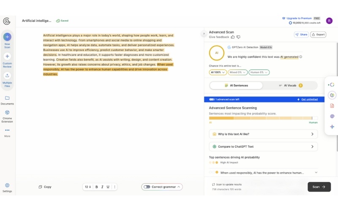Open Settings from the sidebar
338x211 pixels.
(7, 187)
